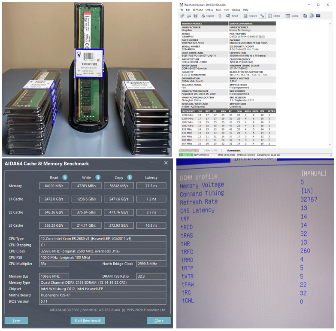Screen dimensions: 336x331
Task: Open the Editor from the toolbar
Action: point(274,15)
